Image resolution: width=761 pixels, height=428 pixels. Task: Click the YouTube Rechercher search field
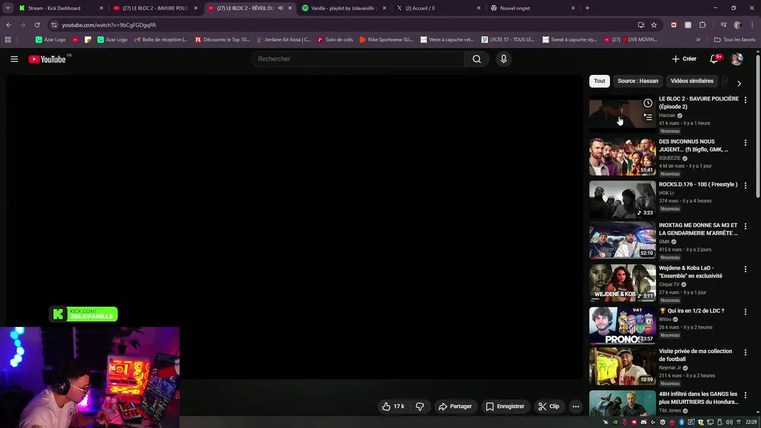359,59
